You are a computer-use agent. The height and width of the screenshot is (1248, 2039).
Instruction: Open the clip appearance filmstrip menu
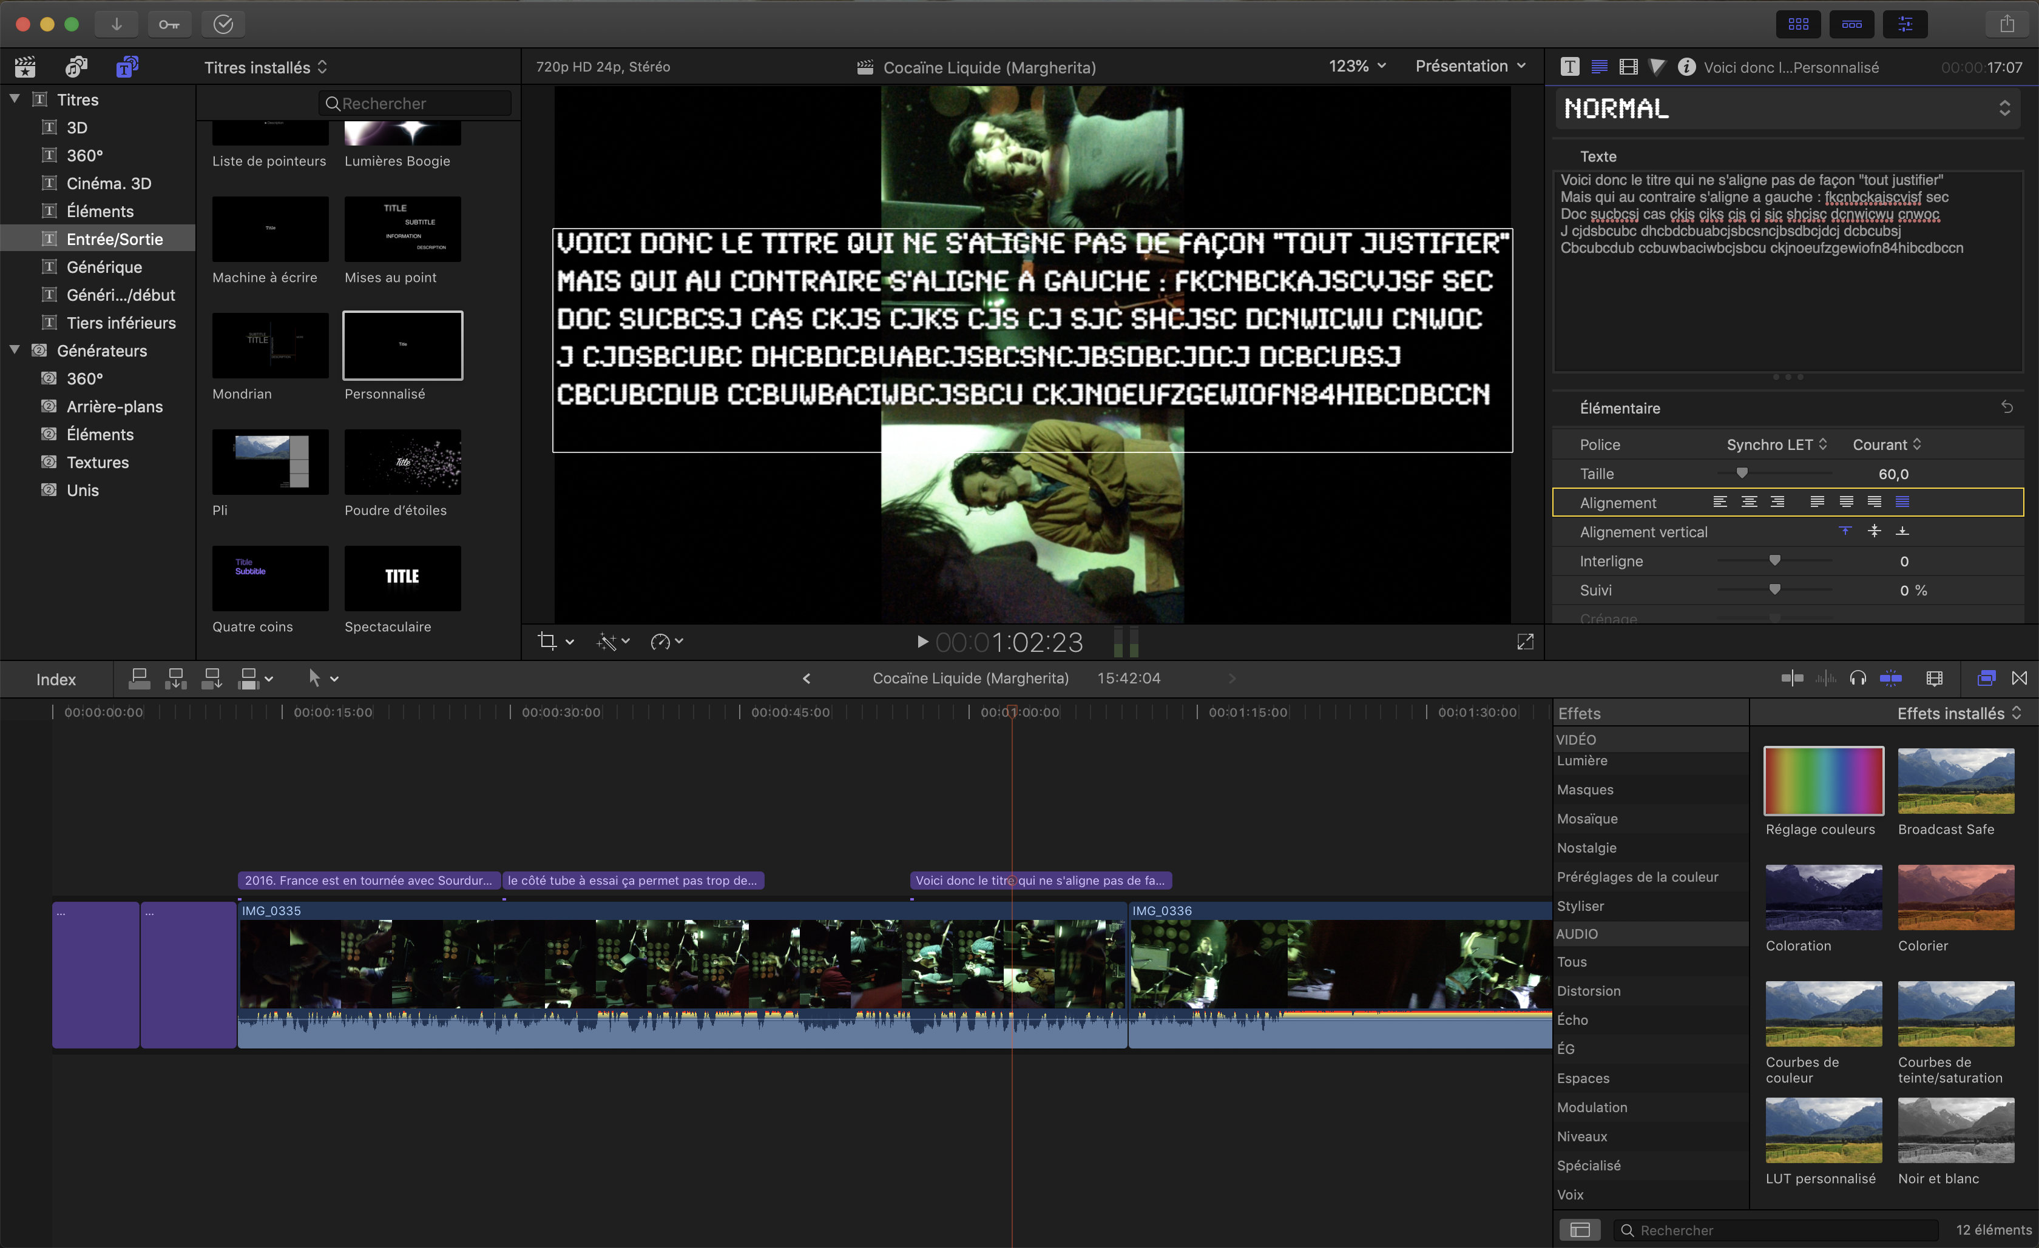click(x=1934, y=678)
